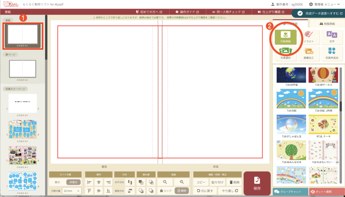Click the zoom out magnifier icon
The height and width of the screenshot is (197, 345).
[165, 182]
